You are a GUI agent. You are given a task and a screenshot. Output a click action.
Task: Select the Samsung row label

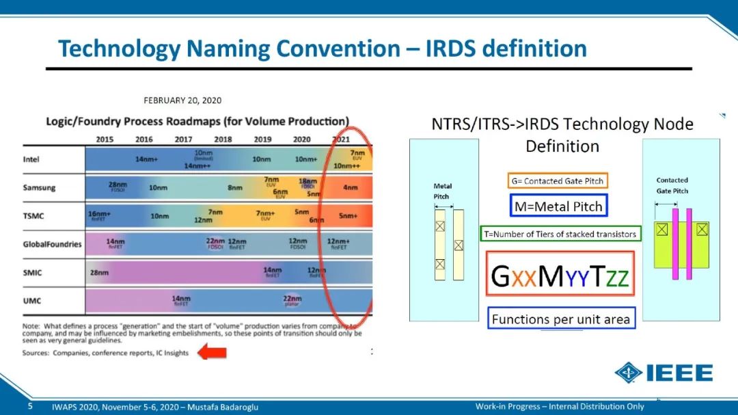[39, 187]
